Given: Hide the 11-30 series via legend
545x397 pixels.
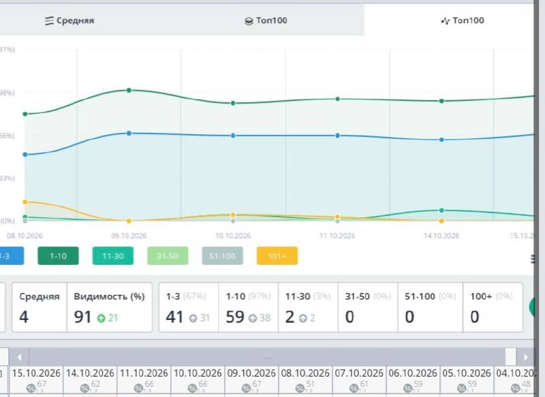Looking at the screenshot, I should (x=113, y=256).
